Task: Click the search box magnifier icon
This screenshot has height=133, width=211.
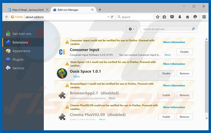Action: pos(119,17)
